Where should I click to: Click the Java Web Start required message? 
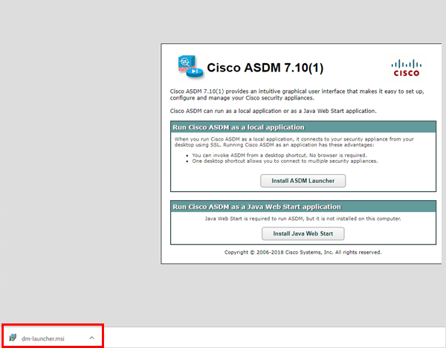pyautogui.click(x=303, y=219)
